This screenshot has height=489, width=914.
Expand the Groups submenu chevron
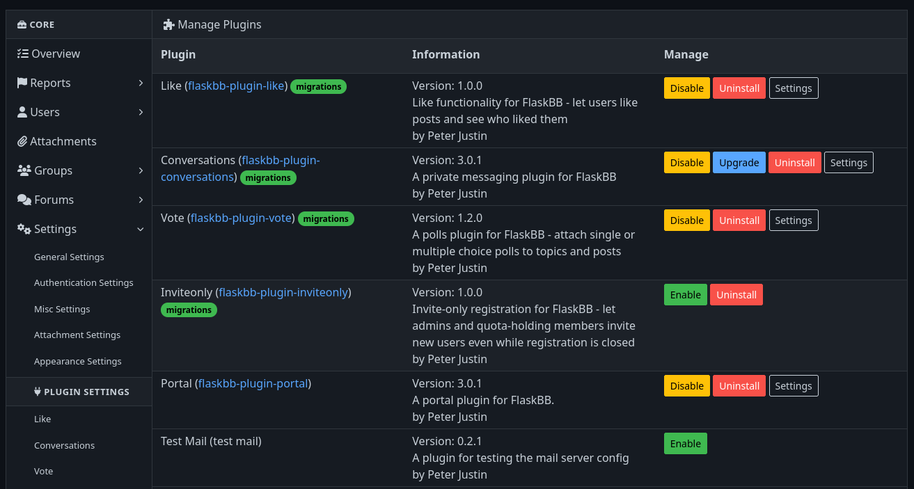[141, 170]
